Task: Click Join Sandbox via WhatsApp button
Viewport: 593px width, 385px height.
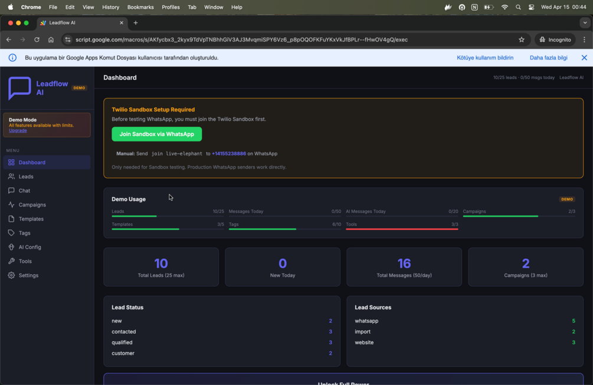Action: click(x=156, y=134)
